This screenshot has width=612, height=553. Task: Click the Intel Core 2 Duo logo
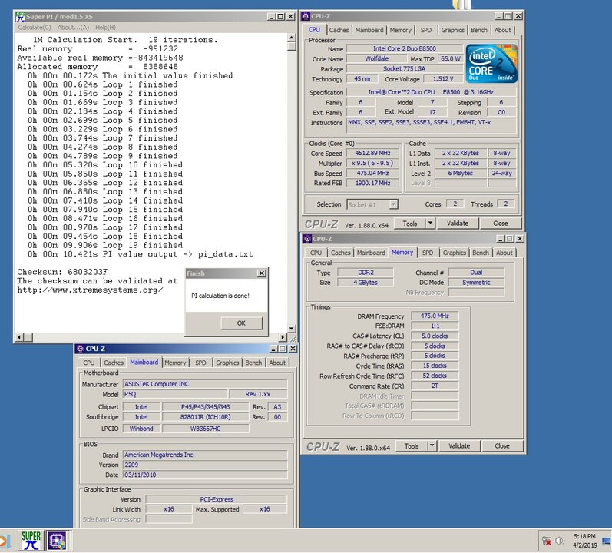[491, 63]
